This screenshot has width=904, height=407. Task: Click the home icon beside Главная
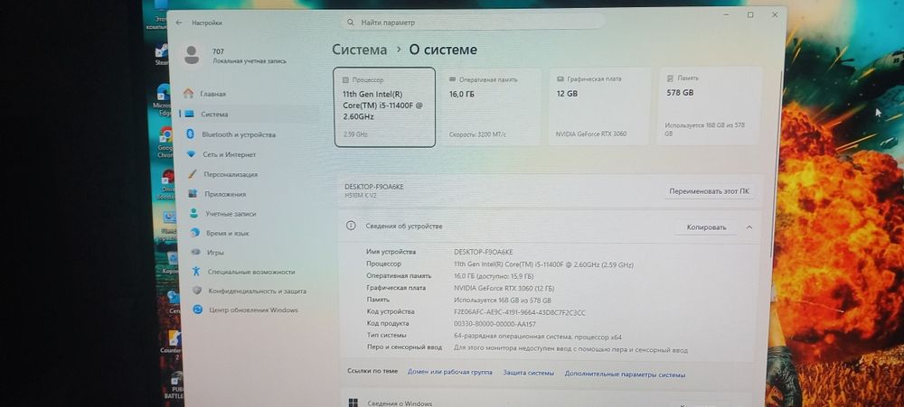click(188, 93)
